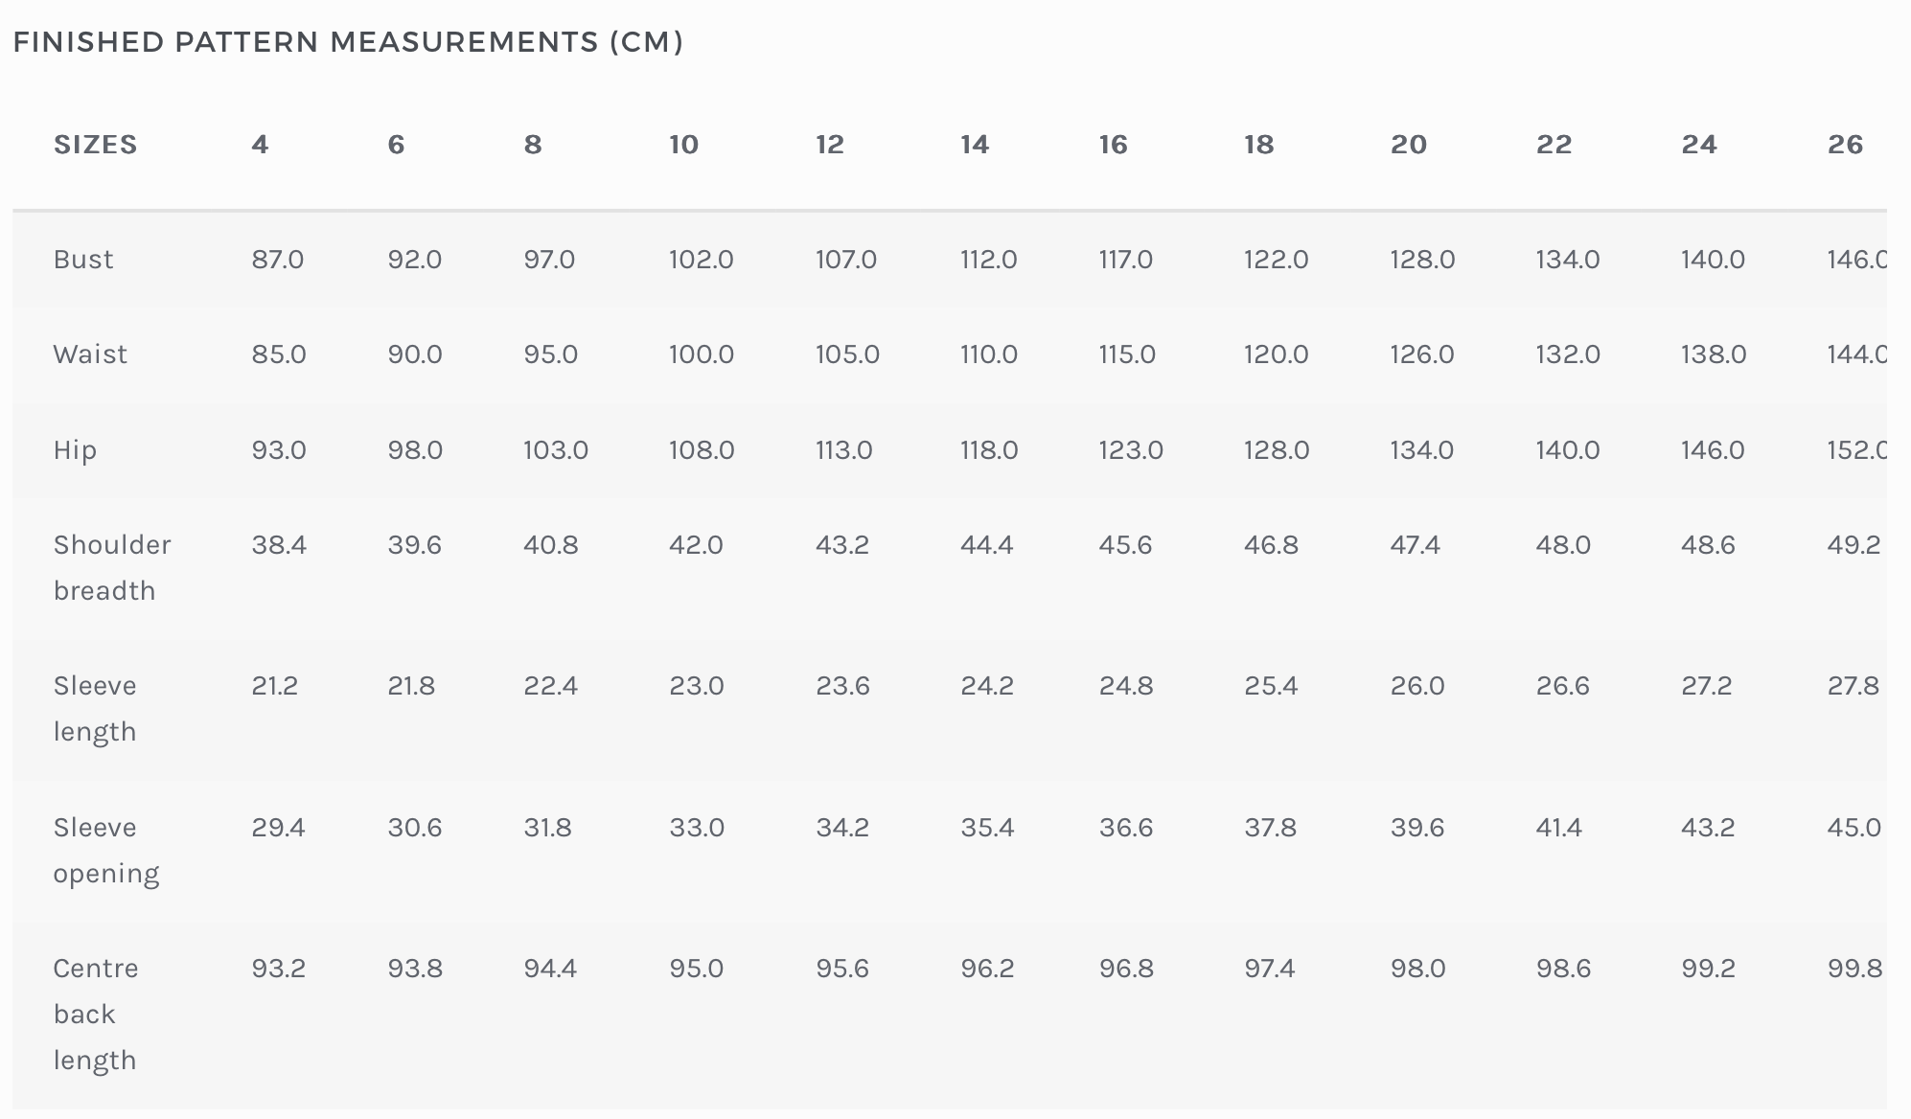Select Waist measurement 105.0 for size 12
Screen dimensions: 1911x1119
pyautogui.click(x=847, y=354)
